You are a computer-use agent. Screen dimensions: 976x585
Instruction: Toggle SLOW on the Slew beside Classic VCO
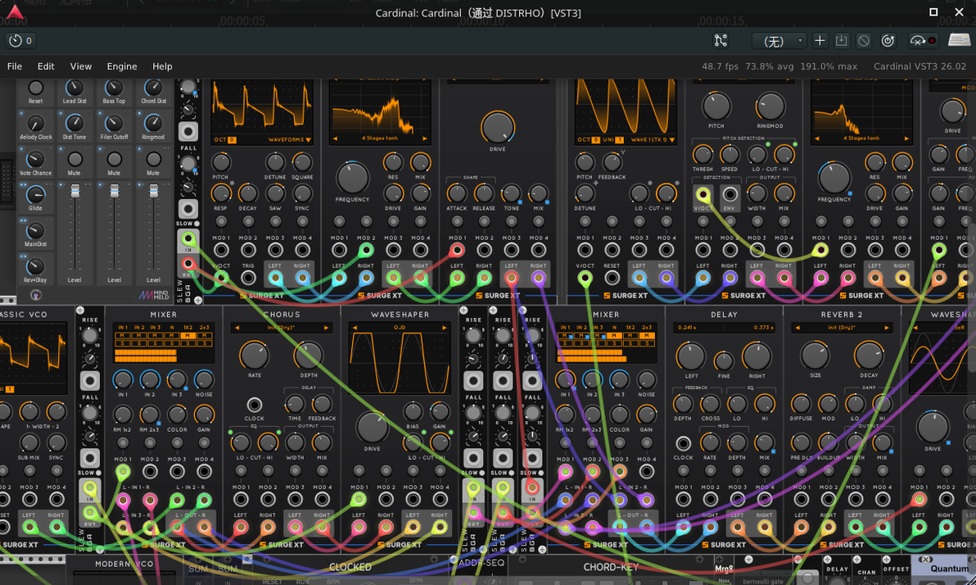click(x=98, y=473)
